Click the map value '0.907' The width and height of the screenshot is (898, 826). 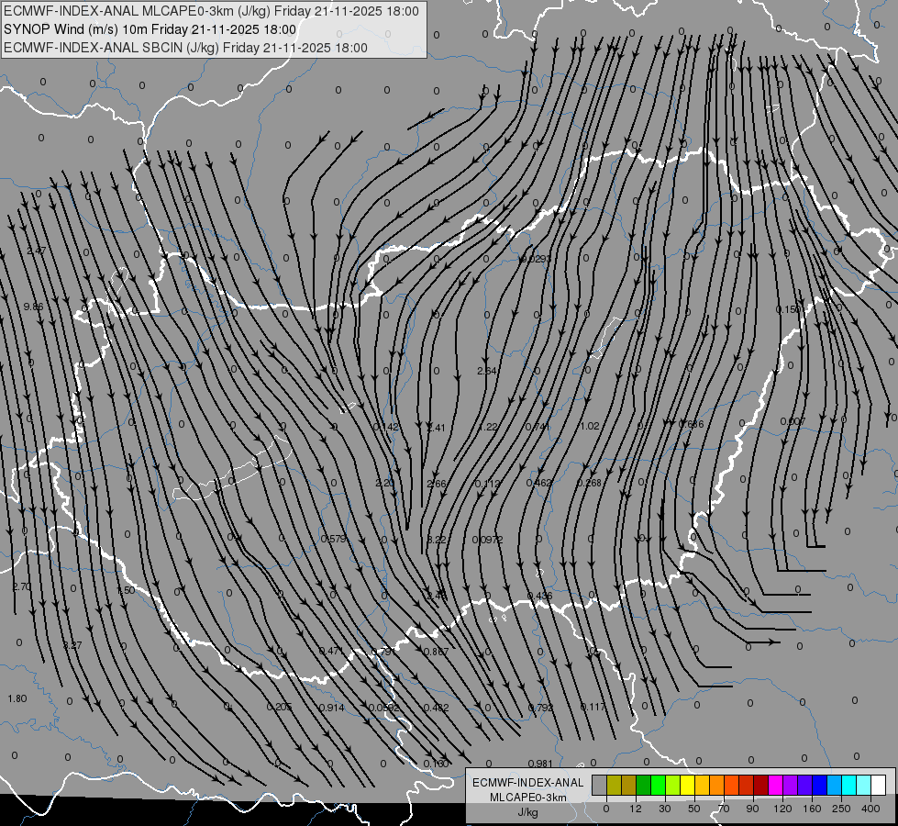coord(793,421)
